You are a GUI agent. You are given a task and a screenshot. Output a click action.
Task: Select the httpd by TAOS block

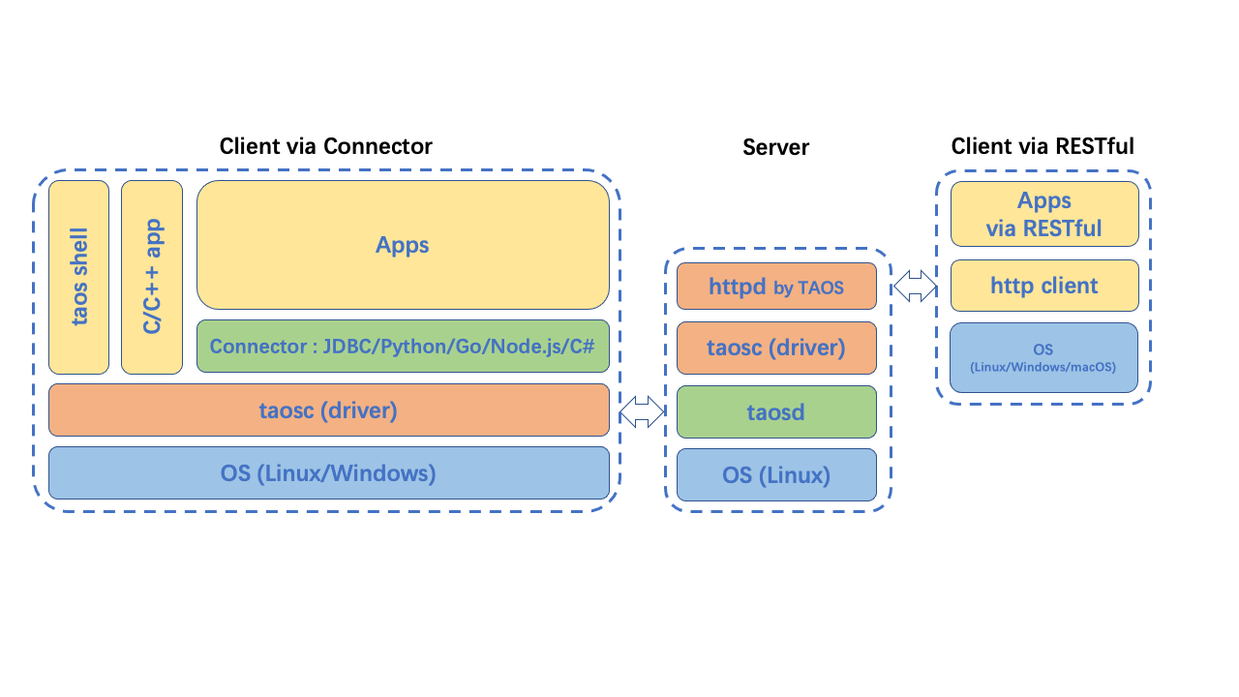click(x=776, y=288)
